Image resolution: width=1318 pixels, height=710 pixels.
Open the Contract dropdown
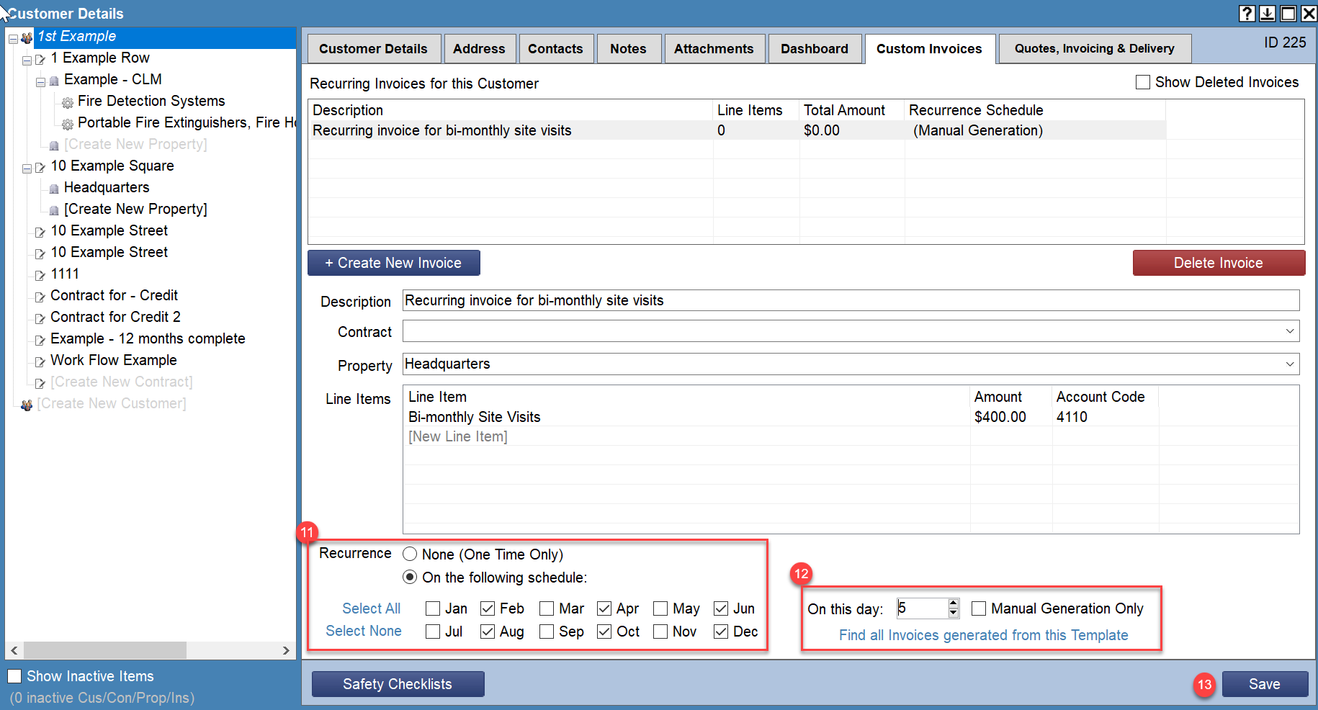tap(1291, 331)
